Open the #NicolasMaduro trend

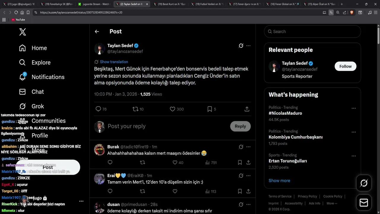pyautogui.click(x=285, y=113)
